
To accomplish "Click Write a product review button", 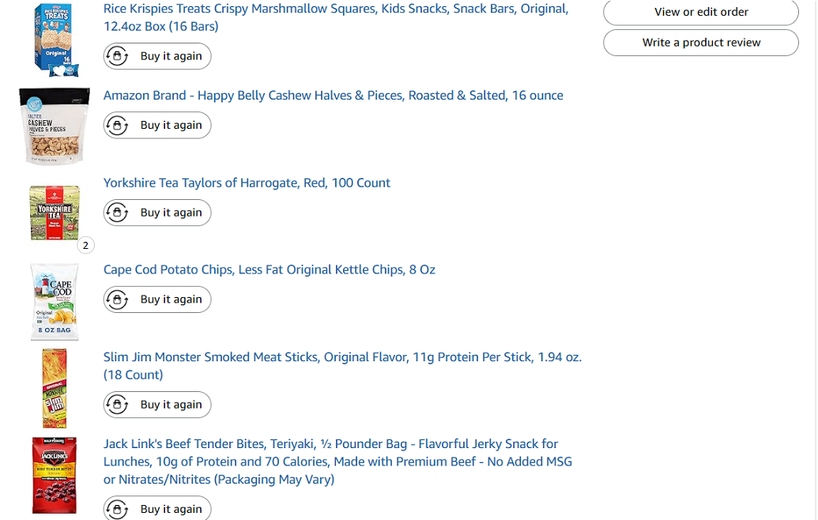I will [700, 42].
